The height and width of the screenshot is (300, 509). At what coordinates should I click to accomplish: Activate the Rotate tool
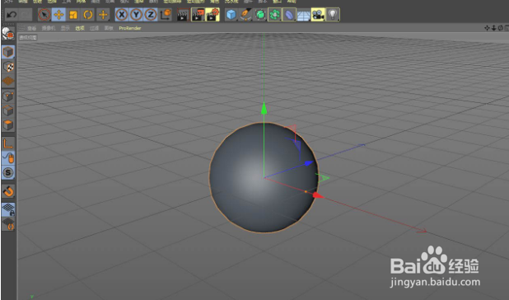[88, 15]
